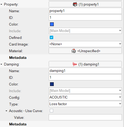The image size is (124, 127).
Task: Collapse the Acoustic - Use Curve expander
Action: point(6,111)
